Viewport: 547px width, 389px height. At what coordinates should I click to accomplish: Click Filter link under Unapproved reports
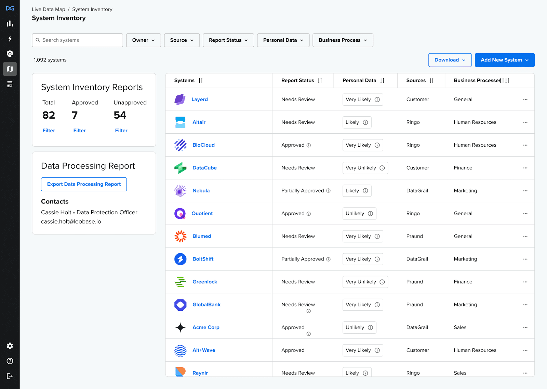[121, 131]
